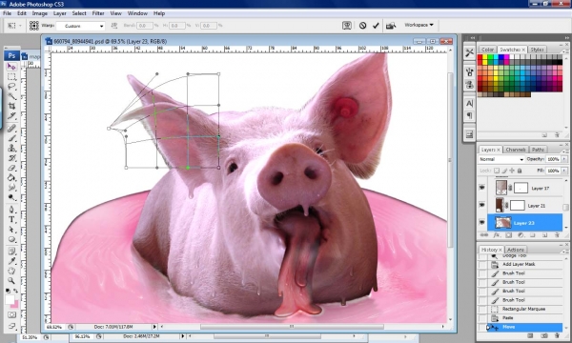The height and width of the screenshot is (343, 572).
Task: Hide Layer 23 using its eye icon
Action: pyautogui.click(x=481, y=222)
